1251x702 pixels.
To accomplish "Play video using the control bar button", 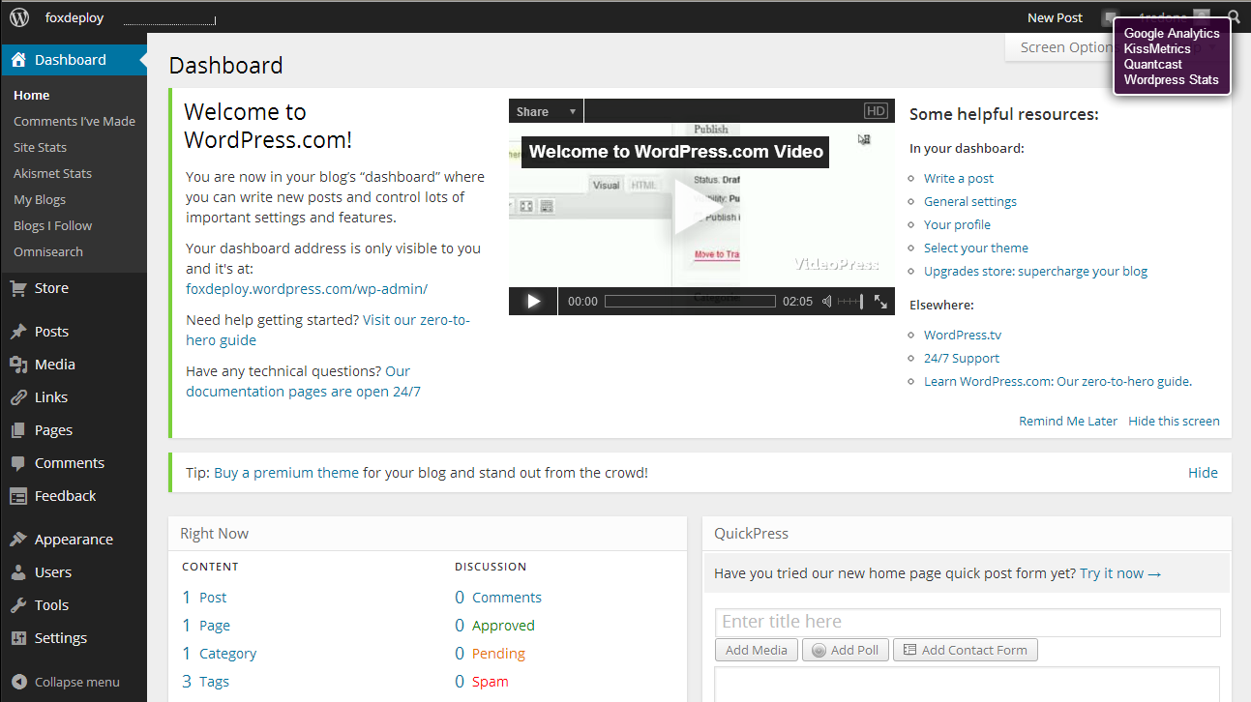I will coord(533,301).
